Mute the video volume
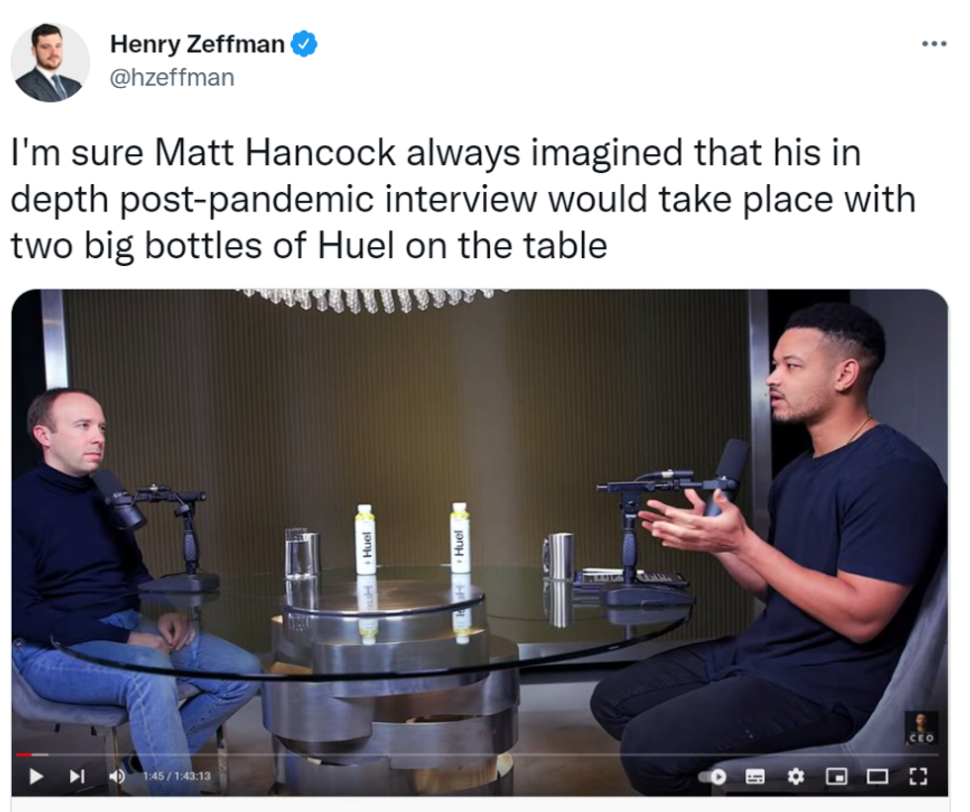The height and width of the screenshot is (812, 970). coord(117,775)
